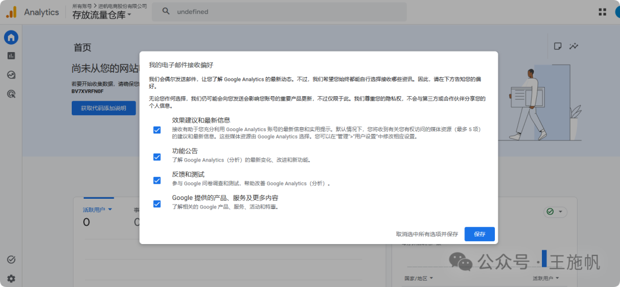This screenshot has width=620, height=287.
Task: Uncheck 功能公告 checkbox
Action: tap(157, 157)
